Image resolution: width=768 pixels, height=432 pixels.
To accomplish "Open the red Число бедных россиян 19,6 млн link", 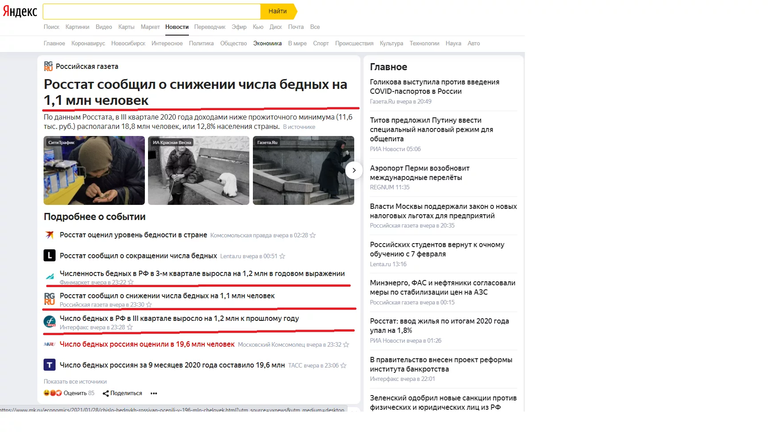I will (x=147, y=344).
